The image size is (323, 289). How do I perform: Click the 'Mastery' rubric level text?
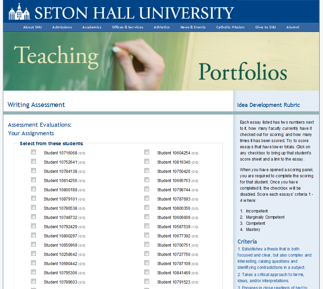point(253,230)
